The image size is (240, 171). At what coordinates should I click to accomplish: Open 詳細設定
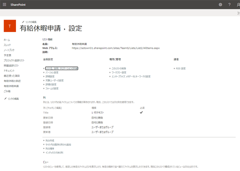coord(50,76)
